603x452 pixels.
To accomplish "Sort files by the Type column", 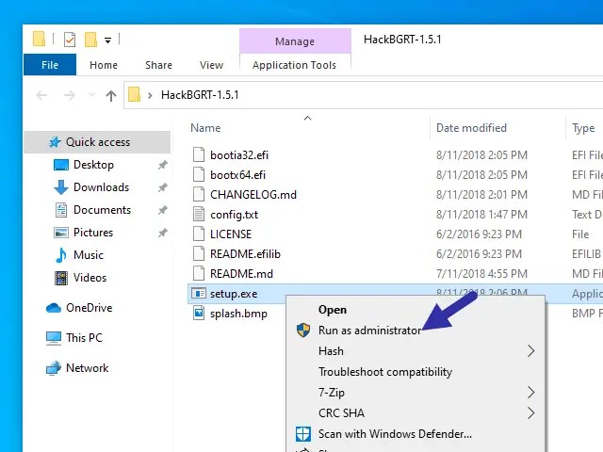I will point(583,128).
